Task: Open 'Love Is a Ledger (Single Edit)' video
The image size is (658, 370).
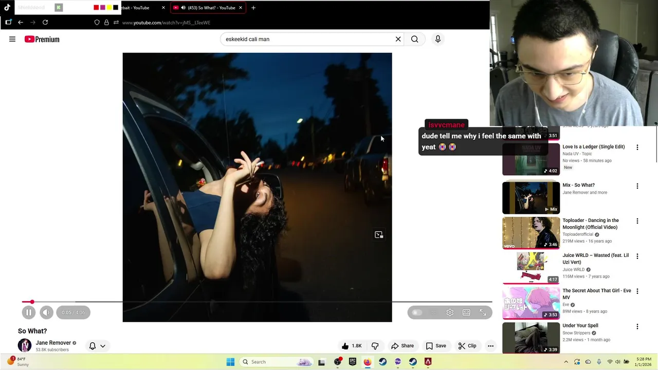Action: [594, 147]
